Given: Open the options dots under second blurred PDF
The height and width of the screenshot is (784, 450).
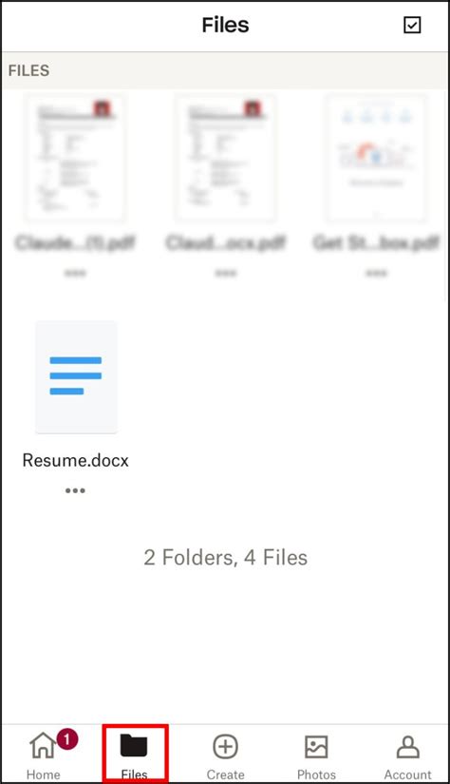Looking at the screenshot, I should [x=226, y=273].
